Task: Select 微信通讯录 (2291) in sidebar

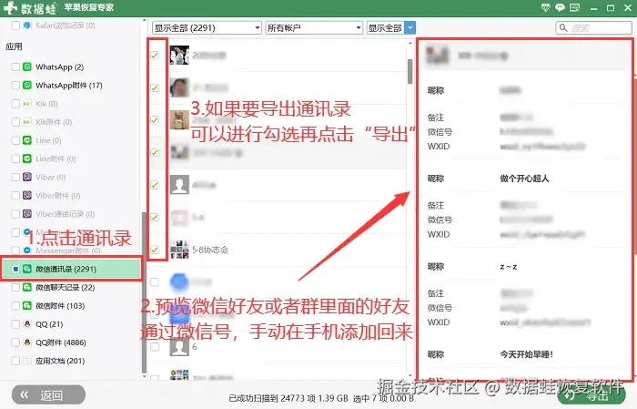Action: click(72, 269)
